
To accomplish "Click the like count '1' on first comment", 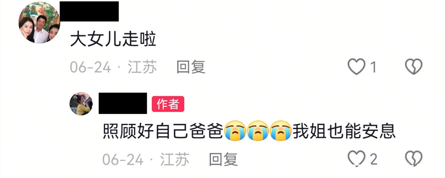I will tap(373, 67).
